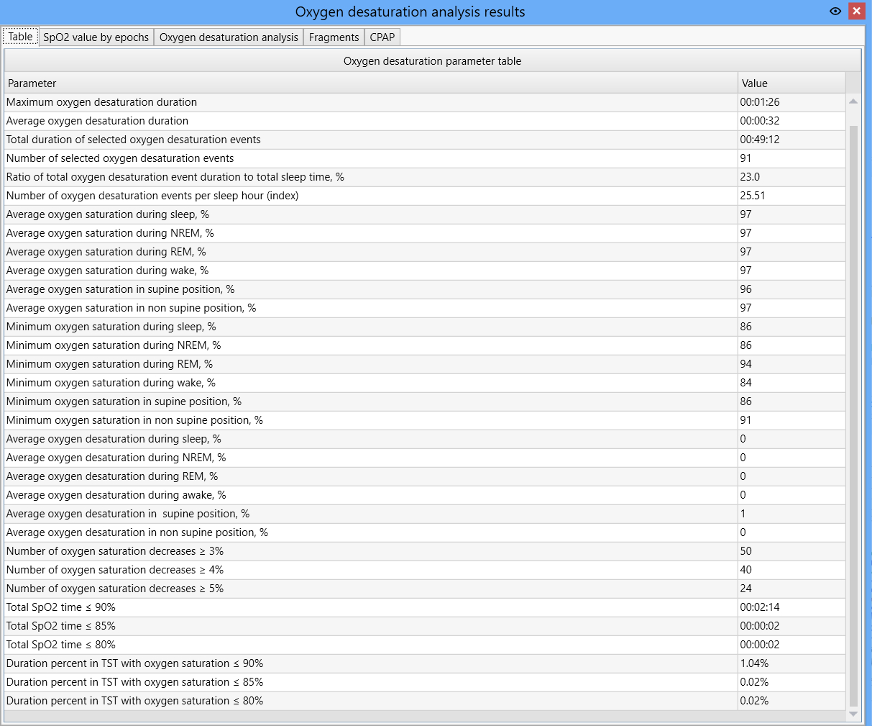872x726 pixels.
Task: Select Minimum oxygen saturation during NREM row
Action: 425,345
